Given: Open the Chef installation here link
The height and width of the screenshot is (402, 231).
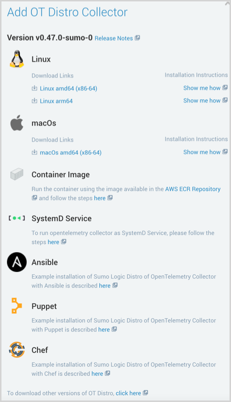Looking at the screenshot, I should [97, 374].
